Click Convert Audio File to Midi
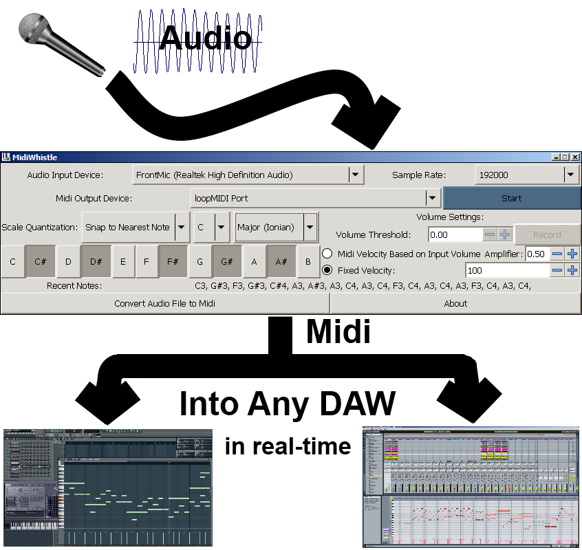582x550 pixels. (164, 303)
